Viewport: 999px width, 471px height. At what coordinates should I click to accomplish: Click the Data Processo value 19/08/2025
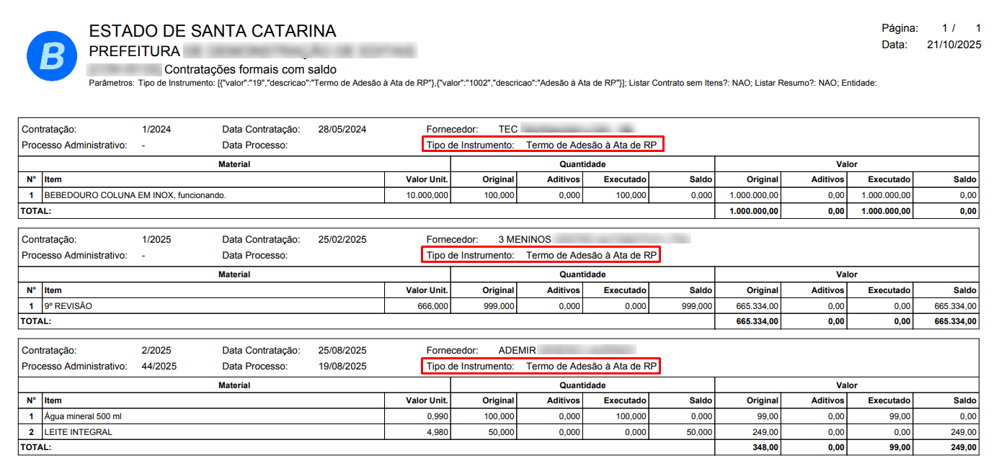coord(342,367)
